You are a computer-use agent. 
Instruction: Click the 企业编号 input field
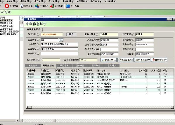point(50,40)
